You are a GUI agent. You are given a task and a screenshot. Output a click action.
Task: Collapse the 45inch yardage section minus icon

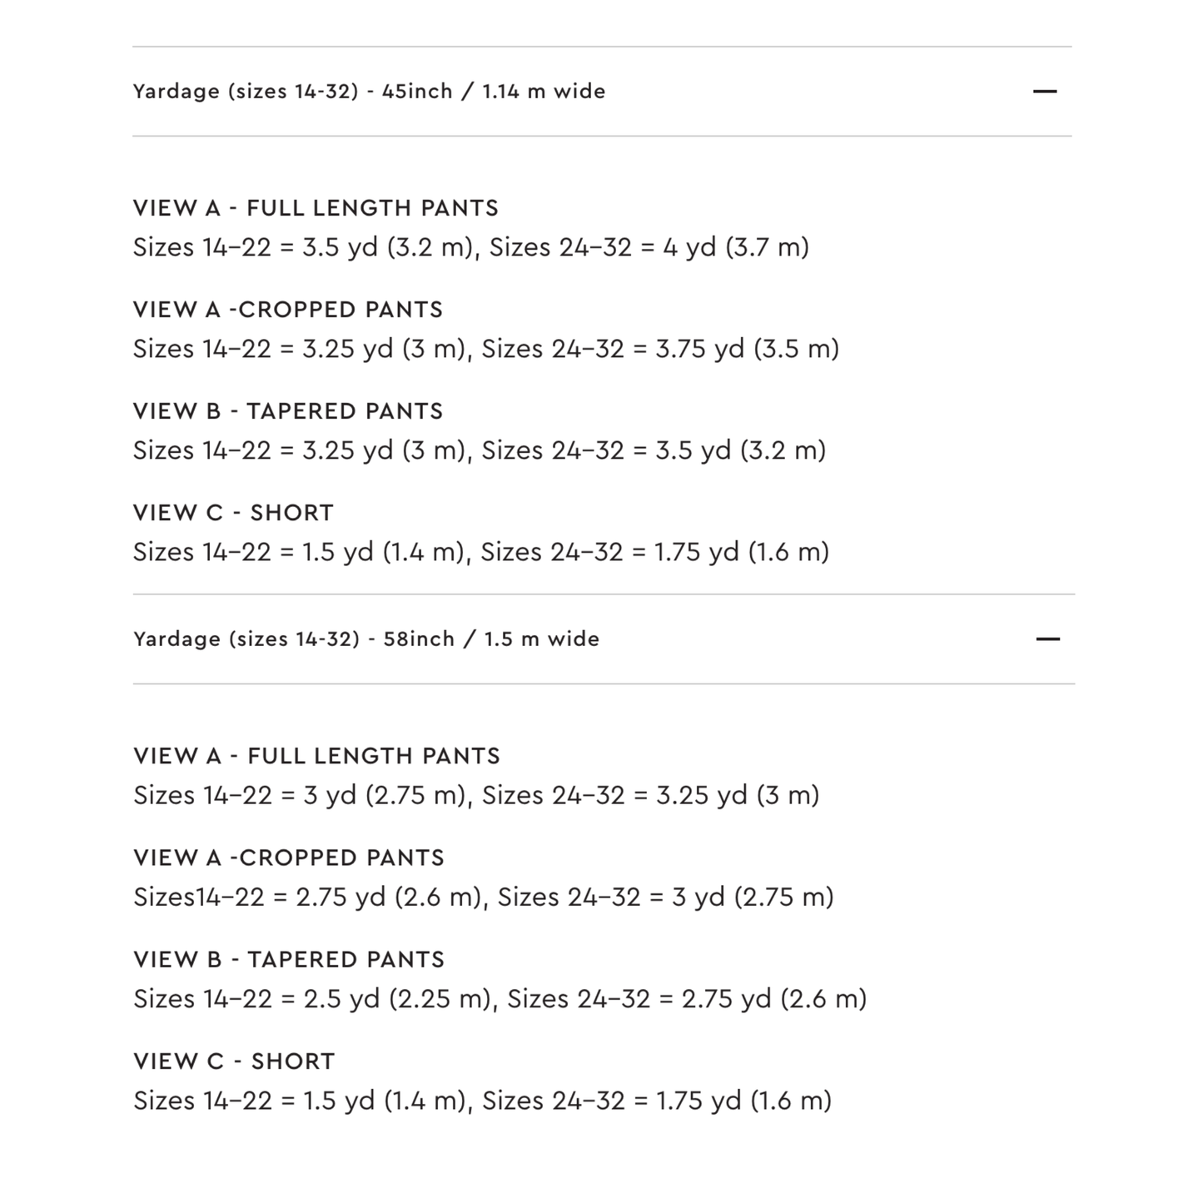[1044, 92]
